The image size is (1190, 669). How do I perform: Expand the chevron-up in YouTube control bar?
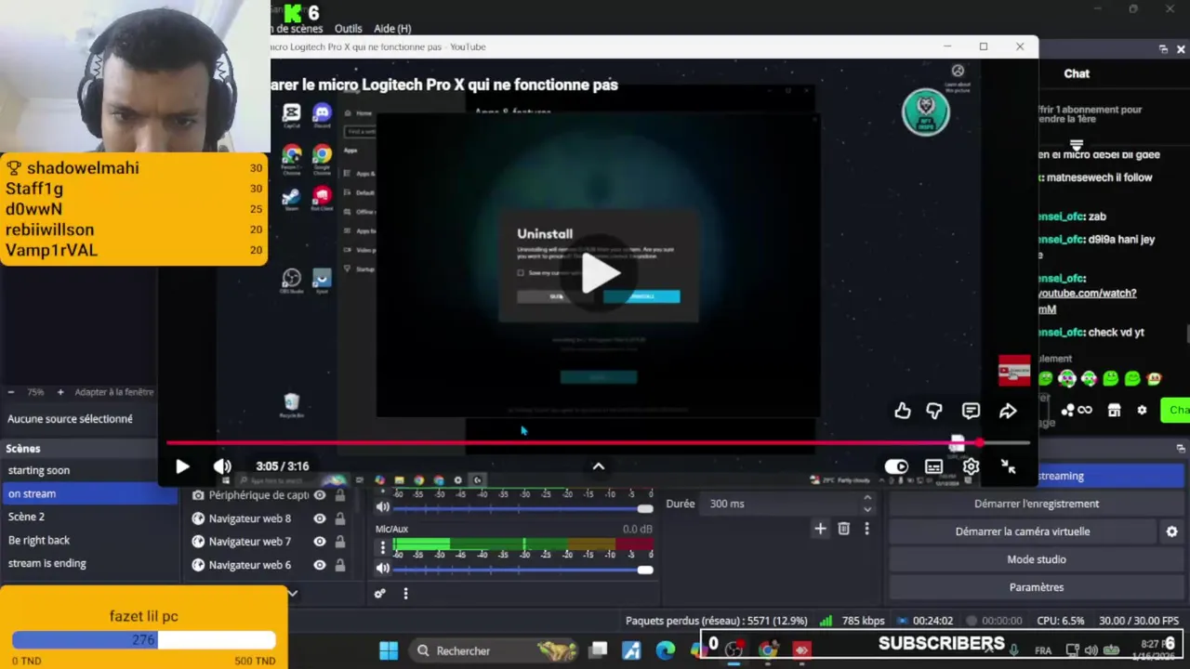tap(599, 466)
